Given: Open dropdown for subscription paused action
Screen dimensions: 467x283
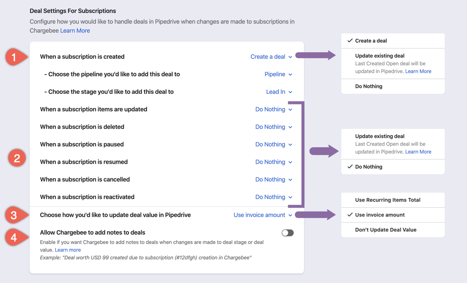Looking at the screenshot, I should click(x=274, y=144).
